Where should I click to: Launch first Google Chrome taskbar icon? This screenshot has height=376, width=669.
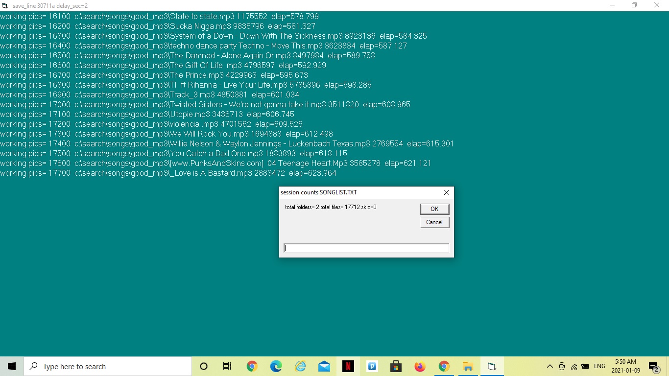[x=252, y=366]
